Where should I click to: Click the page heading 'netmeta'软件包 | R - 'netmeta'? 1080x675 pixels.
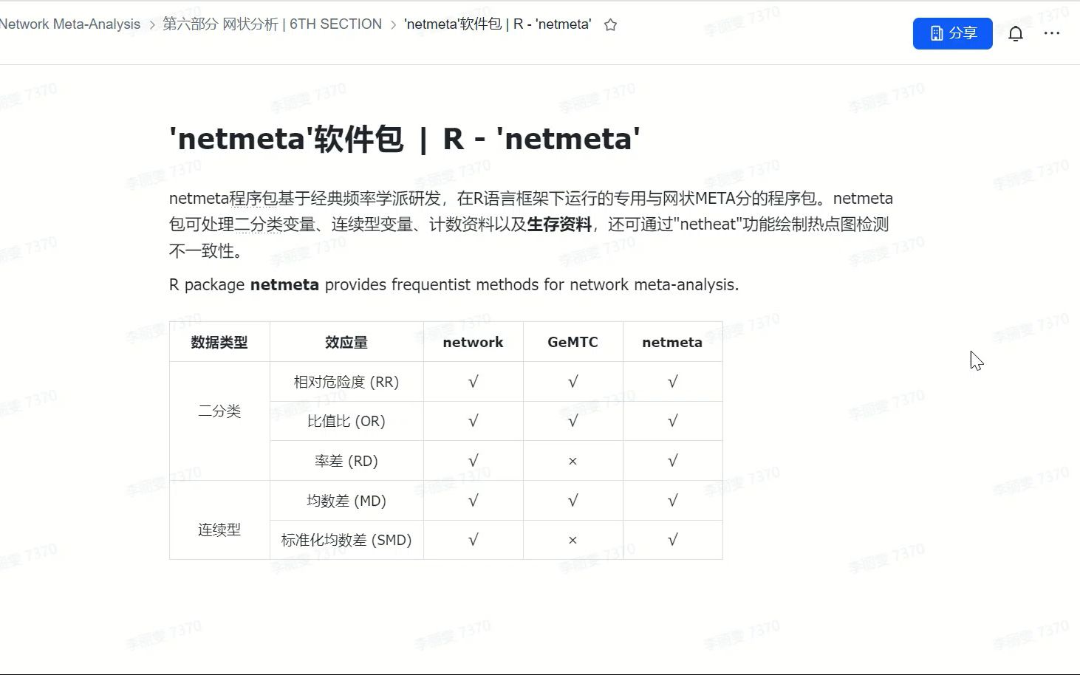405,139
